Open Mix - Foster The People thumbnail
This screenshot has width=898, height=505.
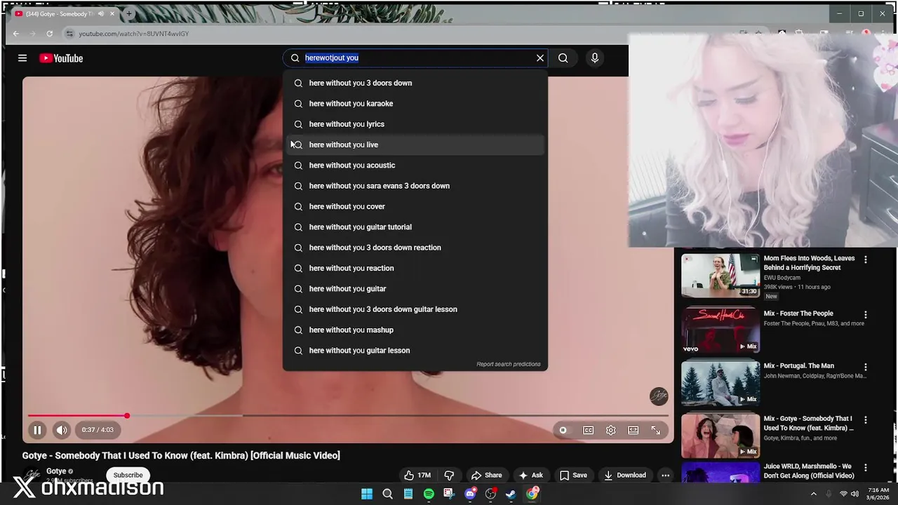click(x=720, y=331)
